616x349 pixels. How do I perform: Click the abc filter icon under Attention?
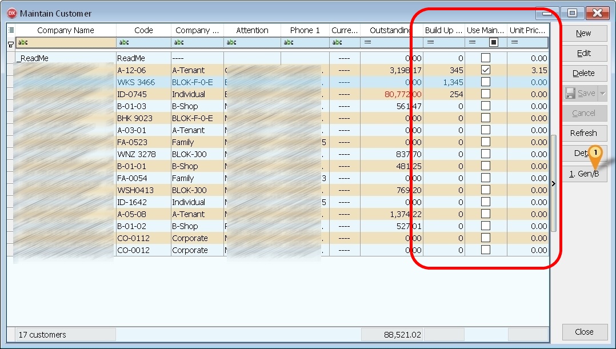(x=232, y=42)
